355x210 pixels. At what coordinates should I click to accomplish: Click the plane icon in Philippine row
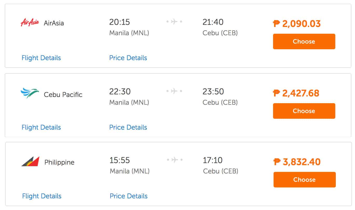175,160
